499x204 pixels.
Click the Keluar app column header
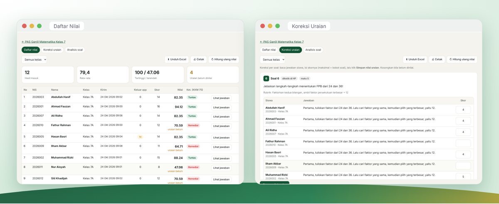point(140,90)
